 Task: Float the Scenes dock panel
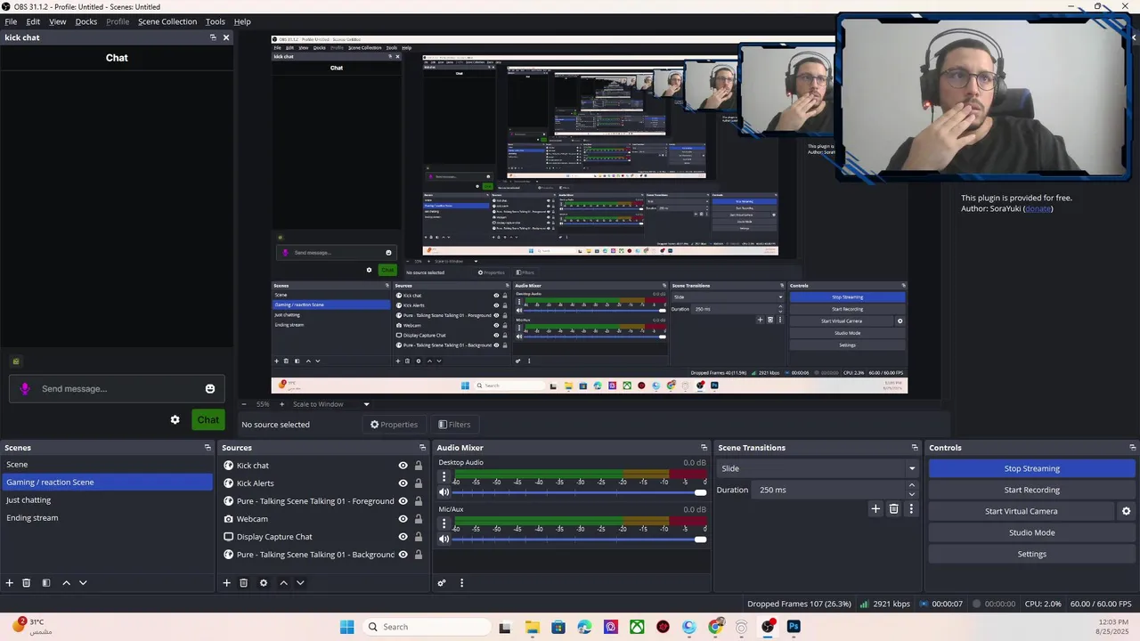point(208,448)
